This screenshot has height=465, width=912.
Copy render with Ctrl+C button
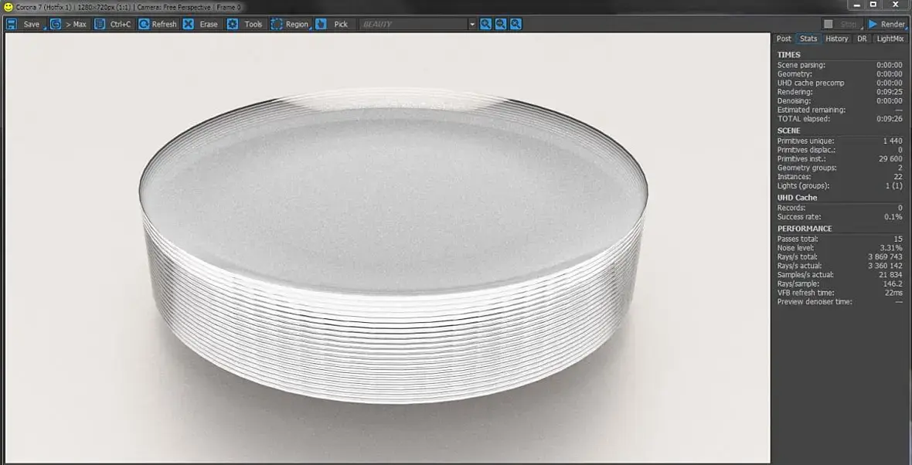point(114,25)
